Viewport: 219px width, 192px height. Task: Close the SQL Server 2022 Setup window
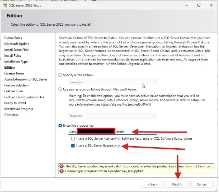(x=211, y=5)
